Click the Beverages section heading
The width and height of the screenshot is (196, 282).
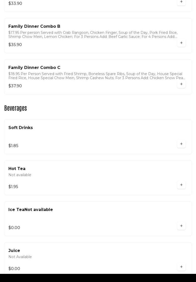16,108
